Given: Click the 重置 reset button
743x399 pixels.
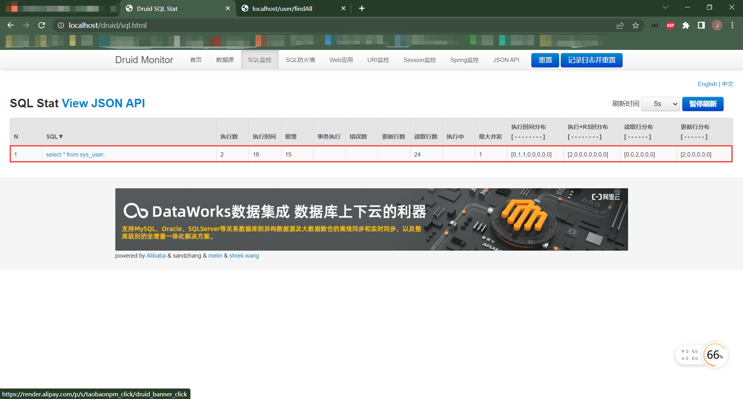Looking at the screenshot, I should tap(545, 60).
